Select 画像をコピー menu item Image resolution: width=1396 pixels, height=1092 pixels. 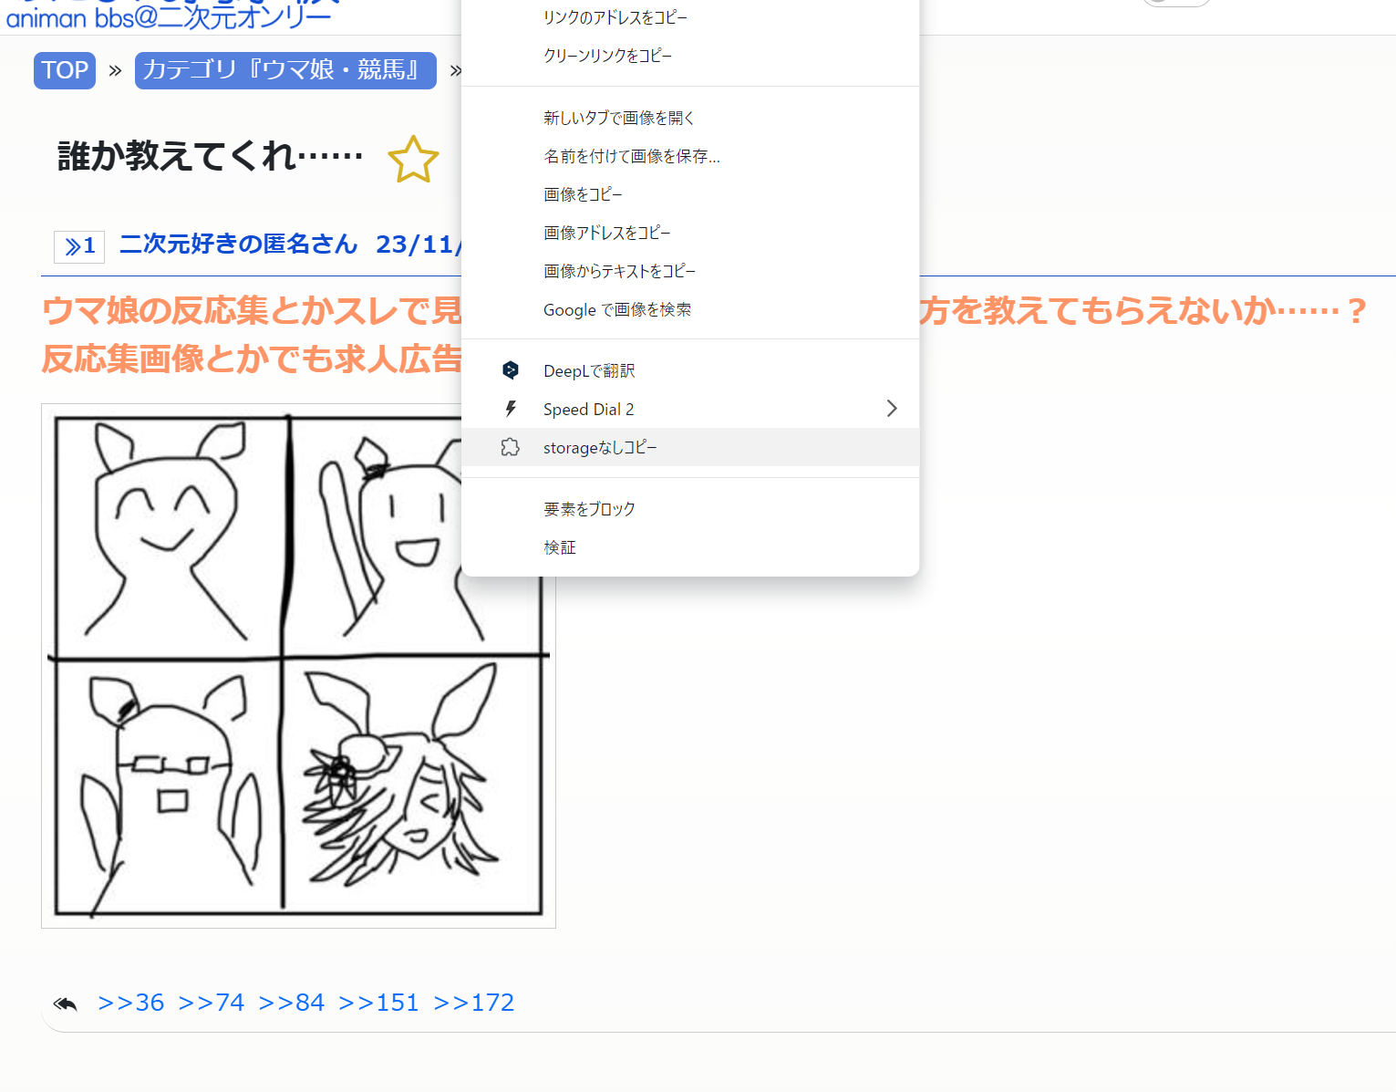690,194
